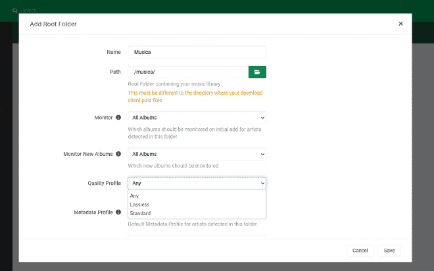Viewport: 434px width, 271px height.
Task: Click the Quality Profile label
Action: point(105,184)
